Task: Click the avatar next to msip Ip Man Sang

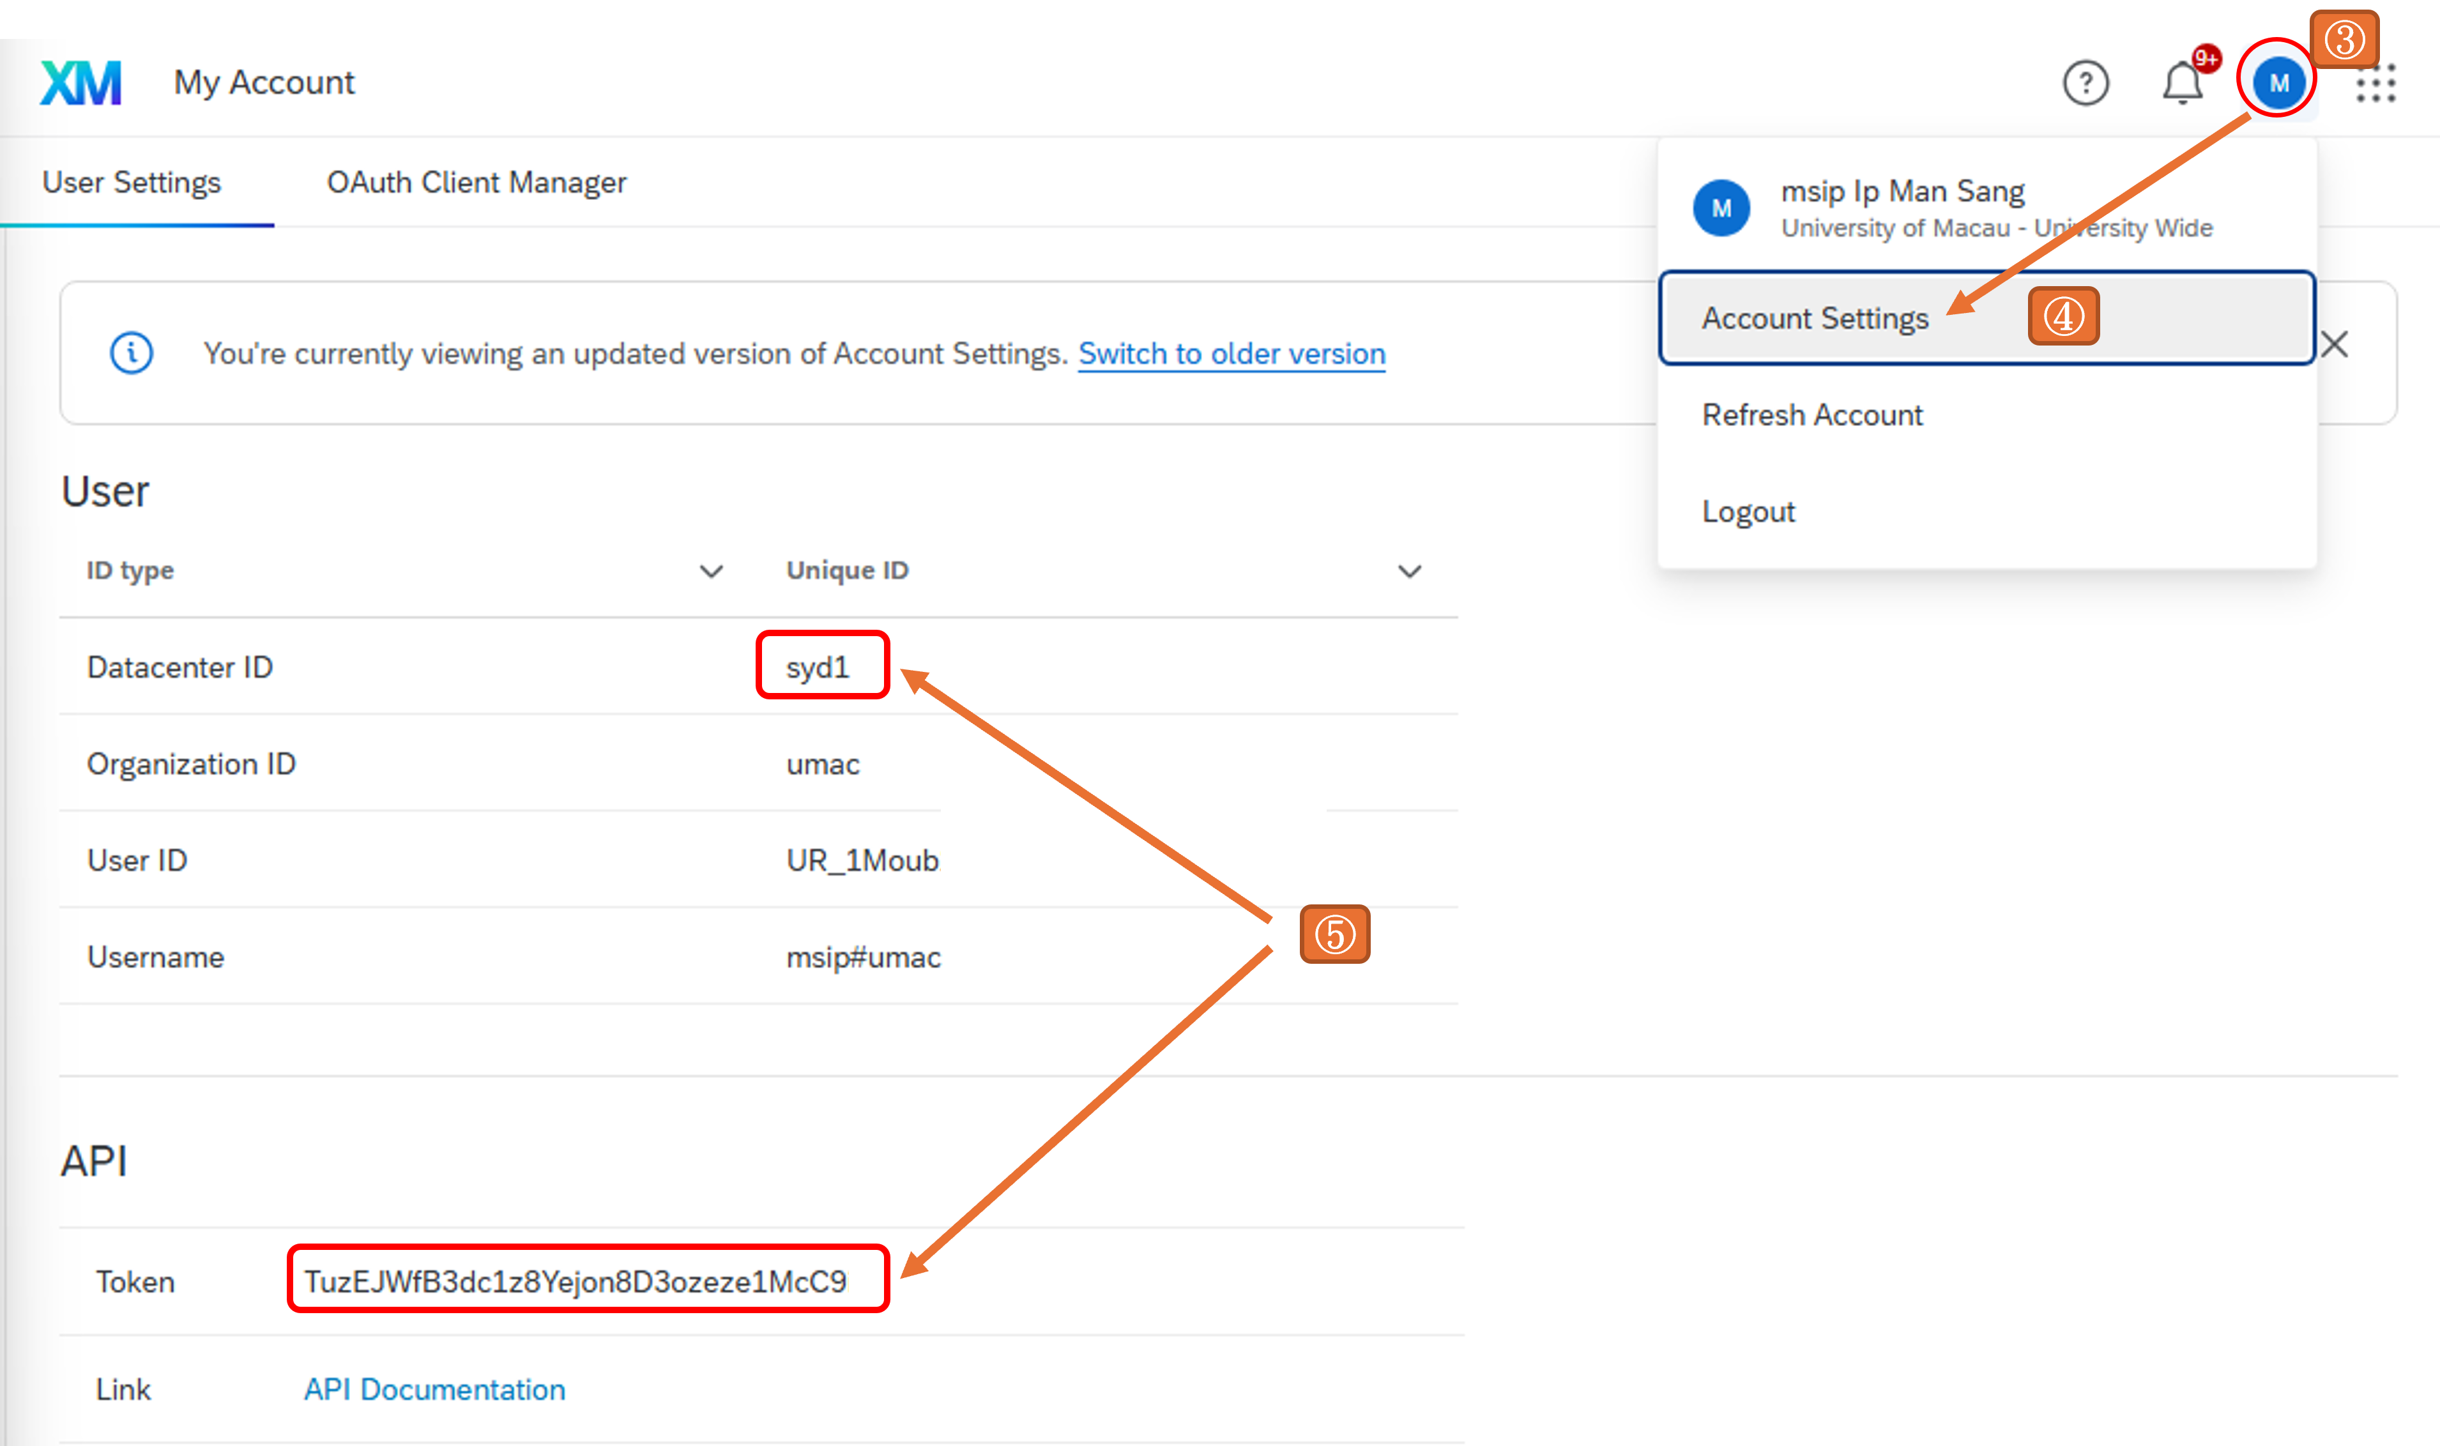Action: tap(1722, 208)
